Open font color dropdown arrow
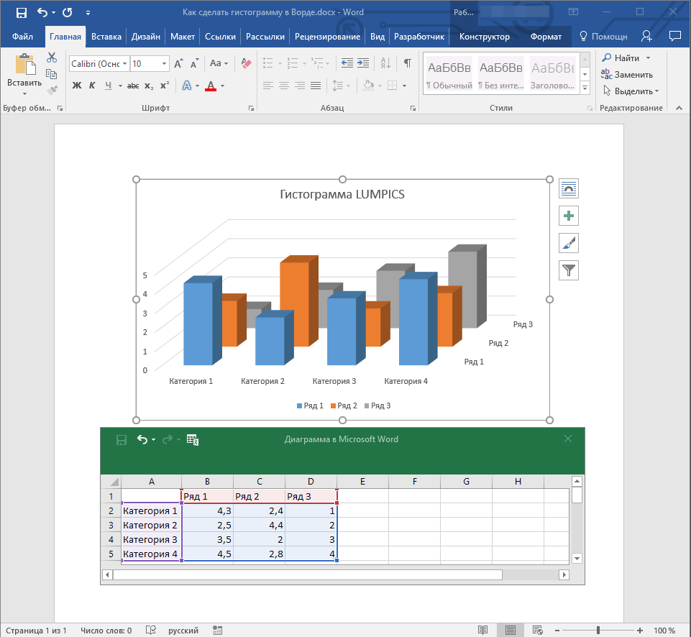Image resolution: width=691 pixels, height=637 pixels. (x=223, y=86)
